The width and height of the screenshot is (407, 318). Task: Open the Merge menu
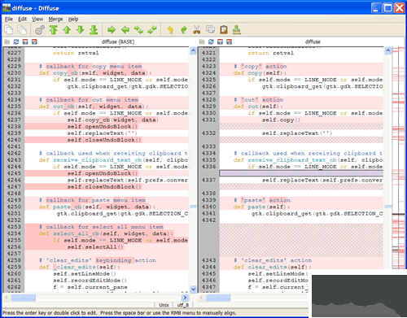coord(55,19)
